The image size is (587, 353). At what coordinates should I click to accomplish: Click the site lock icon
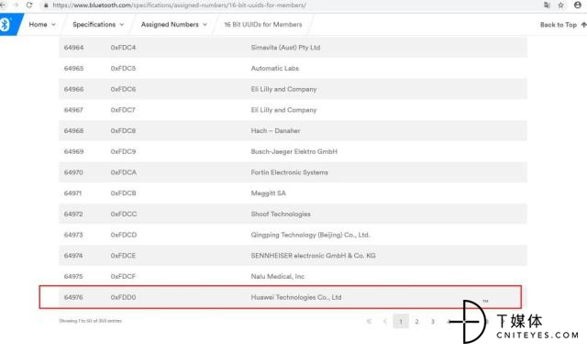(46, 6)
